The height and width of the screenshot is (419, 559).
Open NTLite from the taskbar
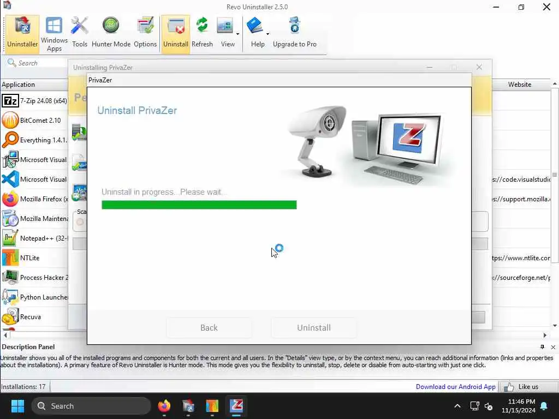(212, 406)
